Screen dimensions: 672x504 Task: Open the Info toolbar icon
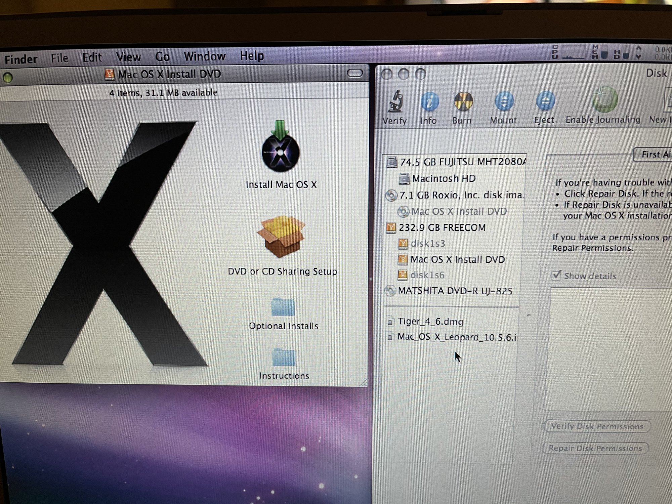pos(429,101)
